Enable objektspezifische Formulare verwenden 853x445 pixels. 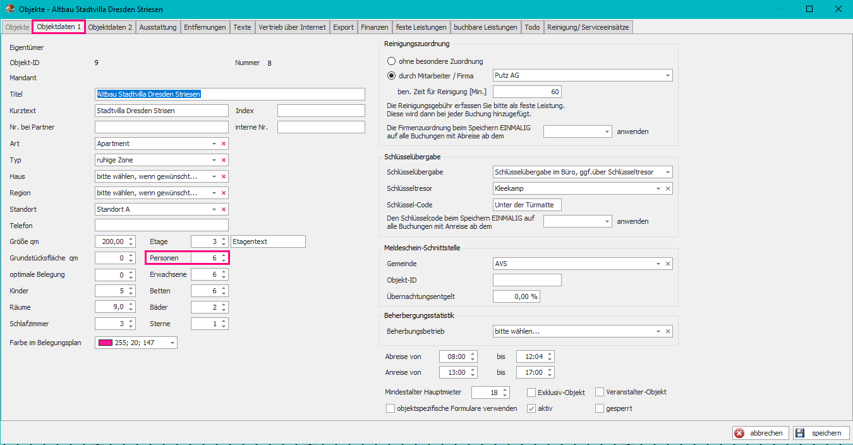(x=390, y=408)
